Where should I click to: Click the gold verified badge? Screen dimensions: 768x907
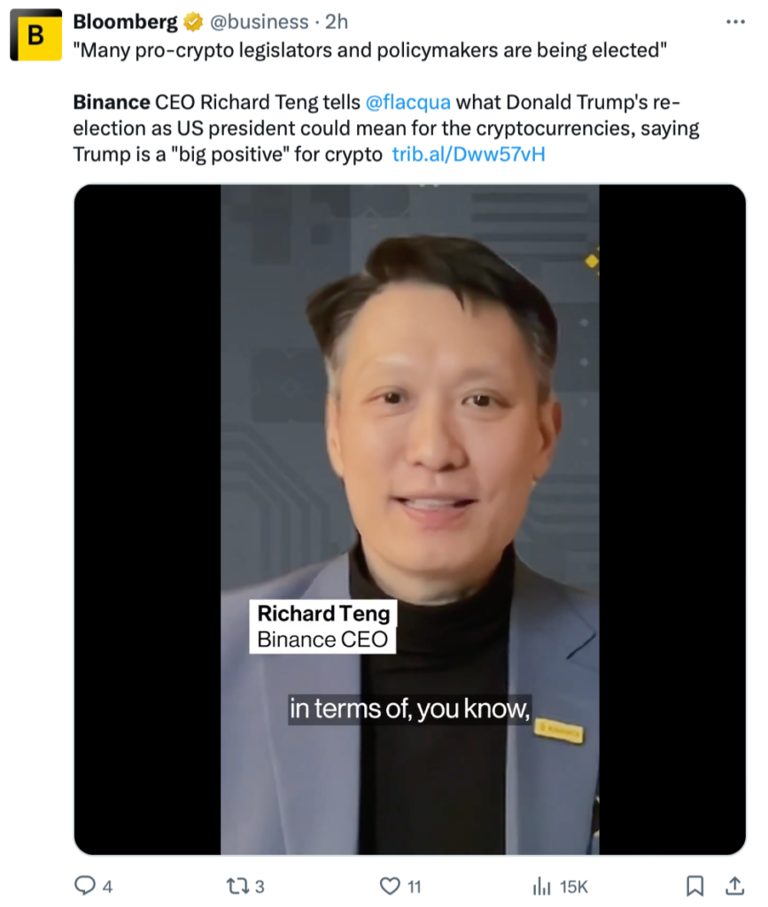(194, 21)
